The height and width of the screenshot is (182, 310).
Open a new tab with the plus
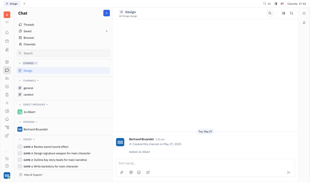[x=24, y=3]
